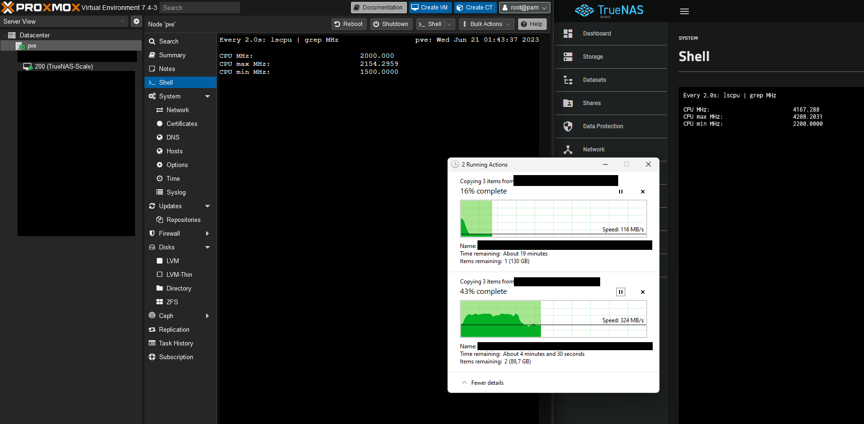Open the Bulk Actions dropdown
This screenshot has height=424, width=864.
click(486, 24)
